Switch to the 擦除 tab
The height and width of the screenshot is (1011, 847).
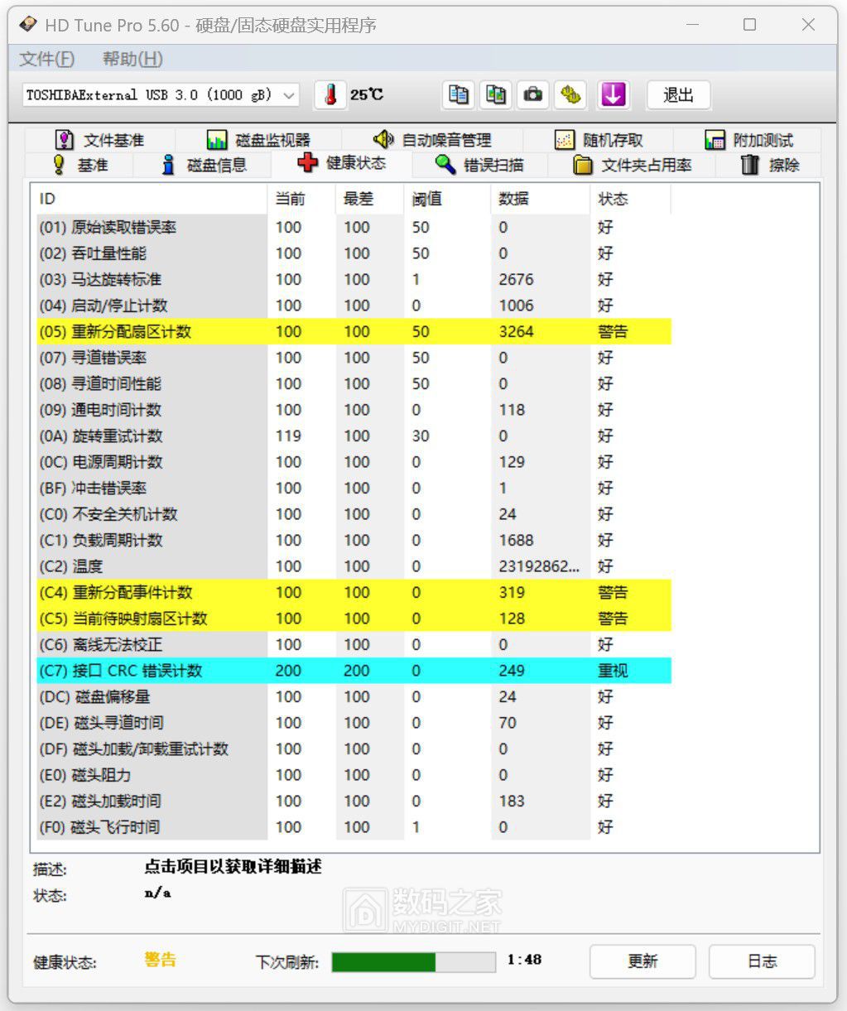point(769,165)
